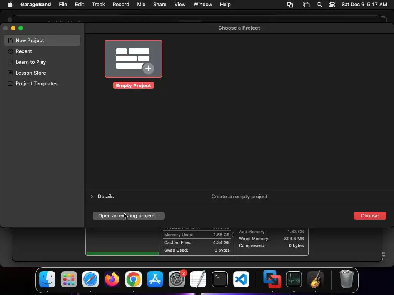Open Spotlight search in the menu bar
Image resolution: width=394 pixels, height=295 pixels.
pos(319,5)
